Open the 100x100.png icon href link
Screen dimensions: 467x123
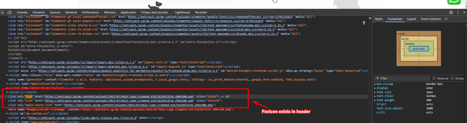(x=119, y=97)
